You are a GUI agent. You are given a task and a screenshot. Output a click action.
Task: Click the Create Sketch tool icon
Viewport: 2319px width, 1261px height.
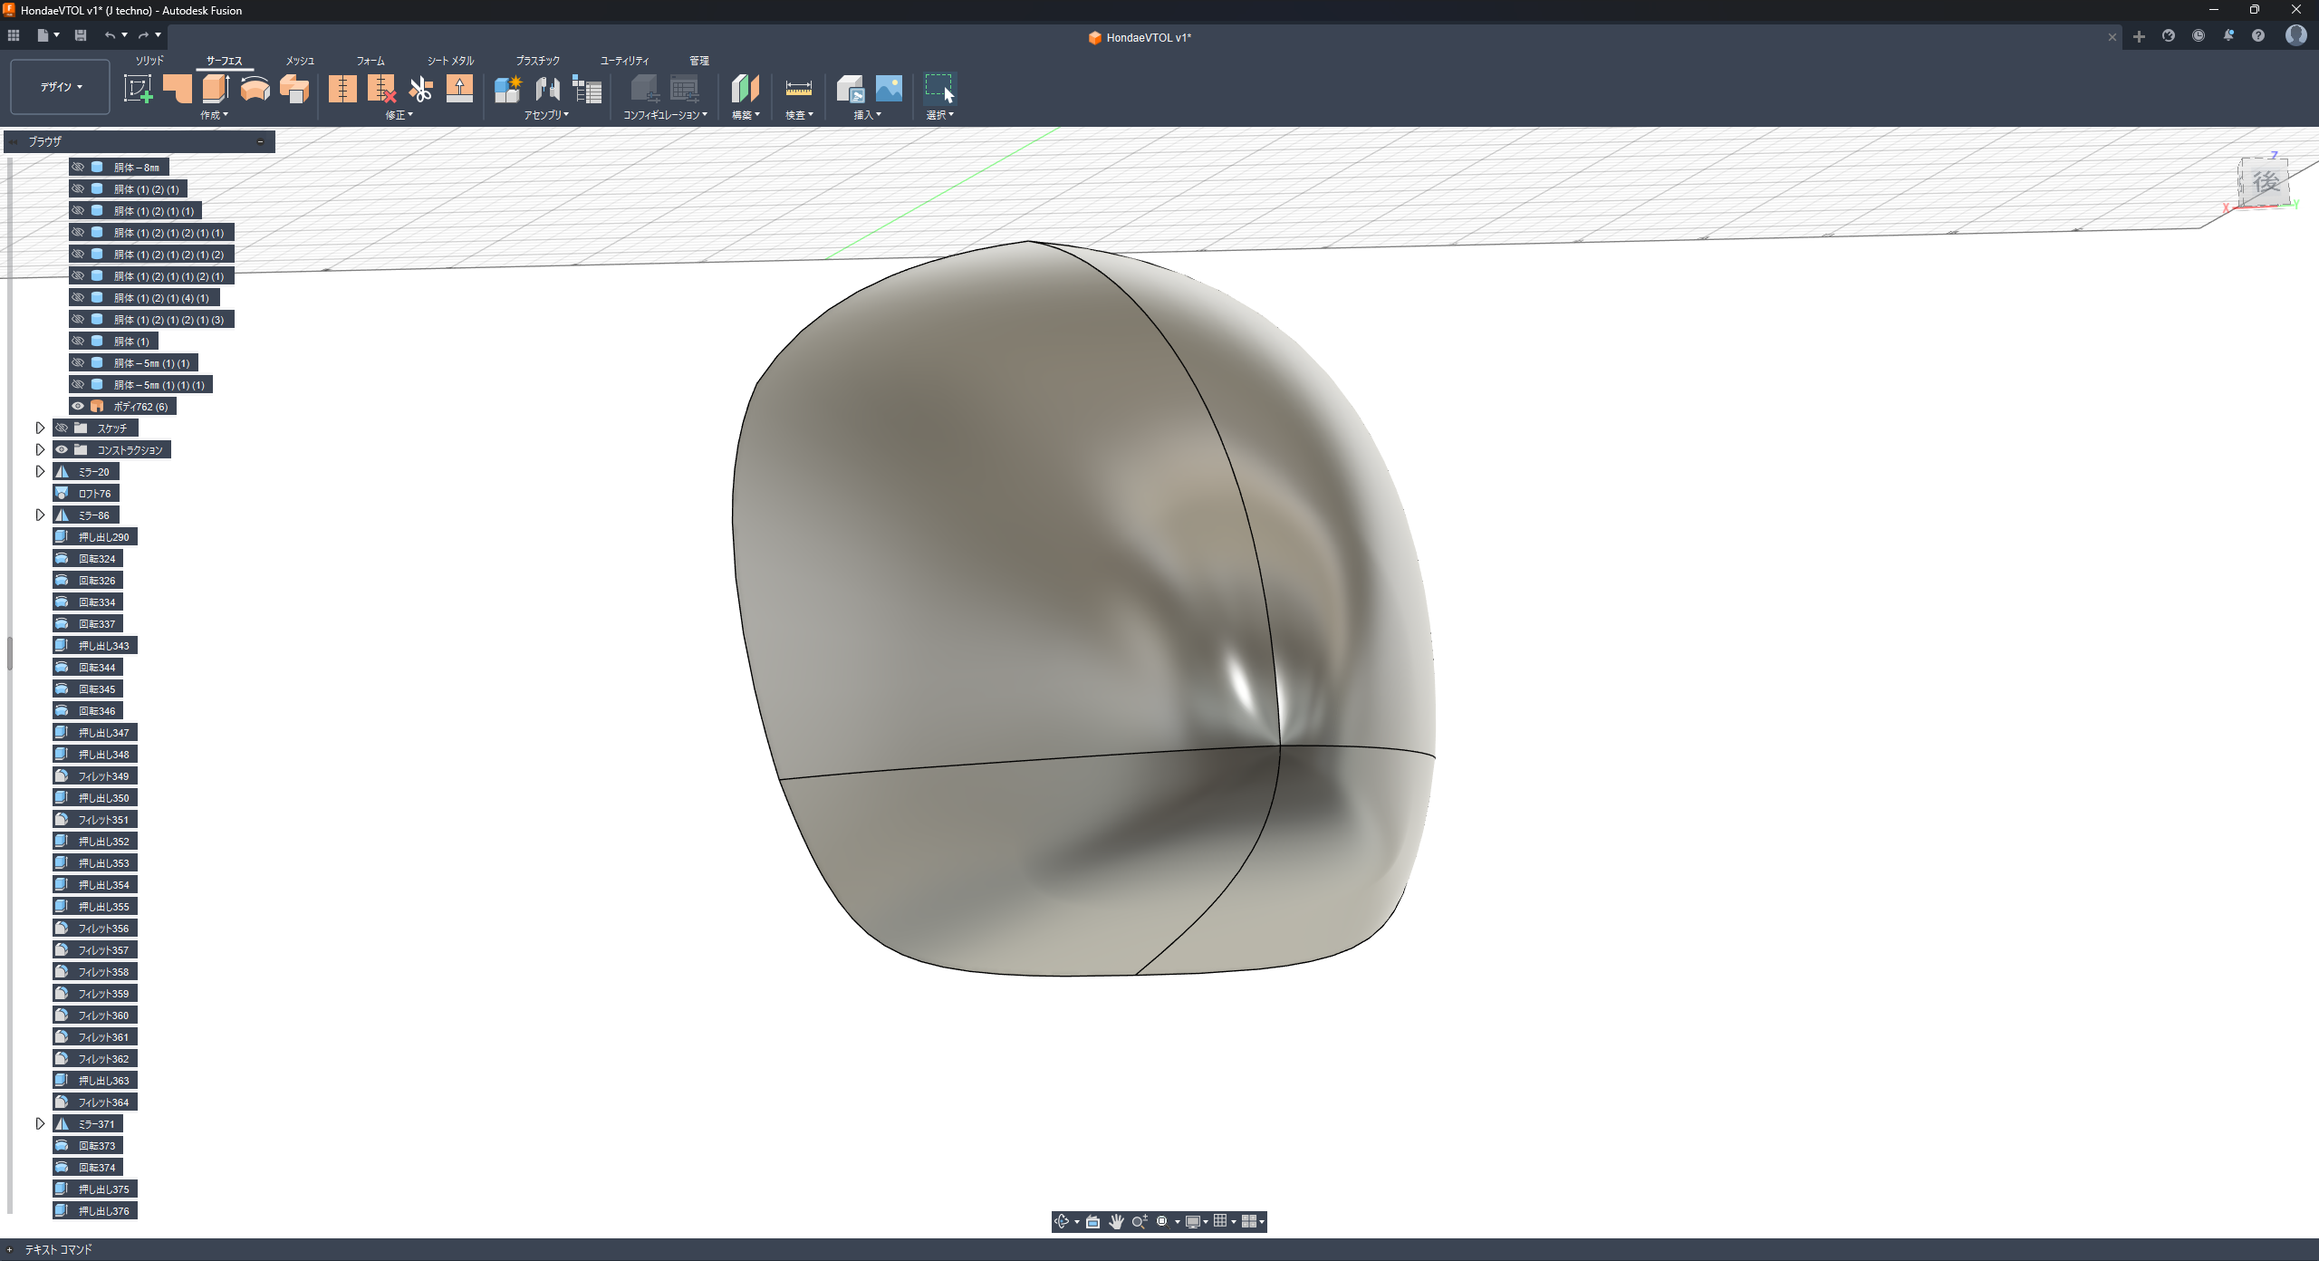pos(138,89)
